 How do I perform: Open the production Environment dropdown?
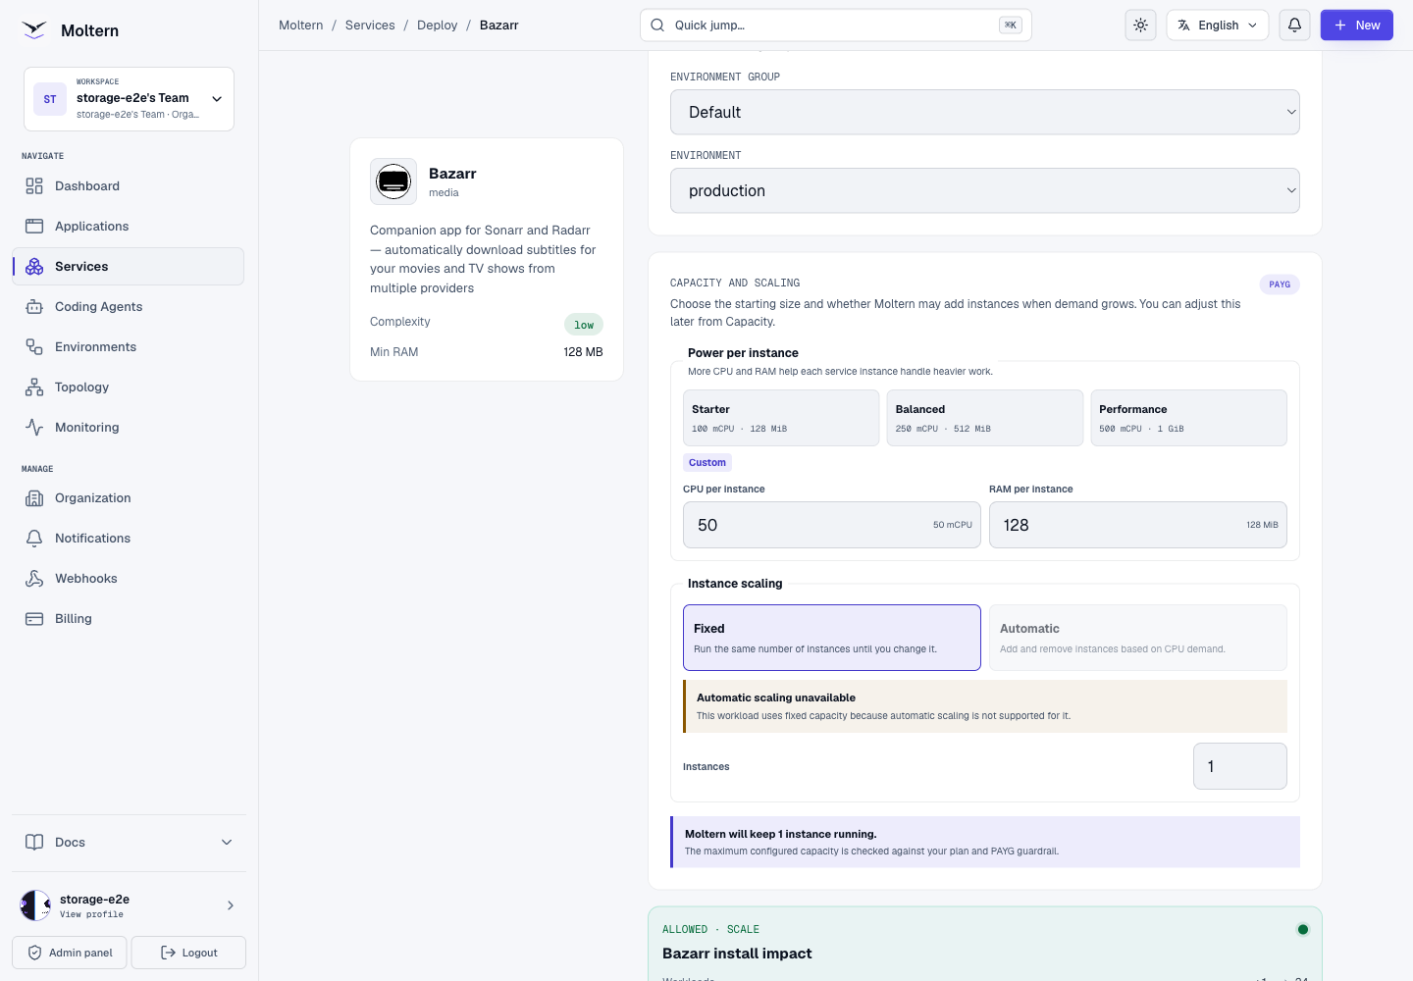tap(985, 190)
